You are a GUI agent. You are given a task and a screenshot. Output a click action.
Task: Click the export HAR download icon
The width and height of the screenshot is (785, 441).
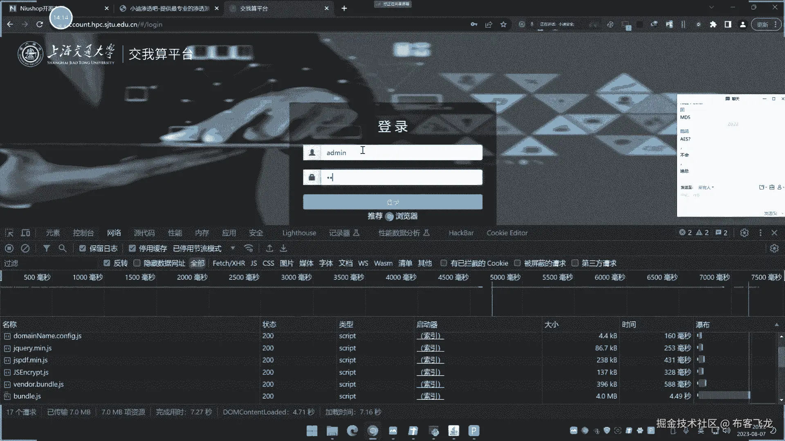coord(283,248)
